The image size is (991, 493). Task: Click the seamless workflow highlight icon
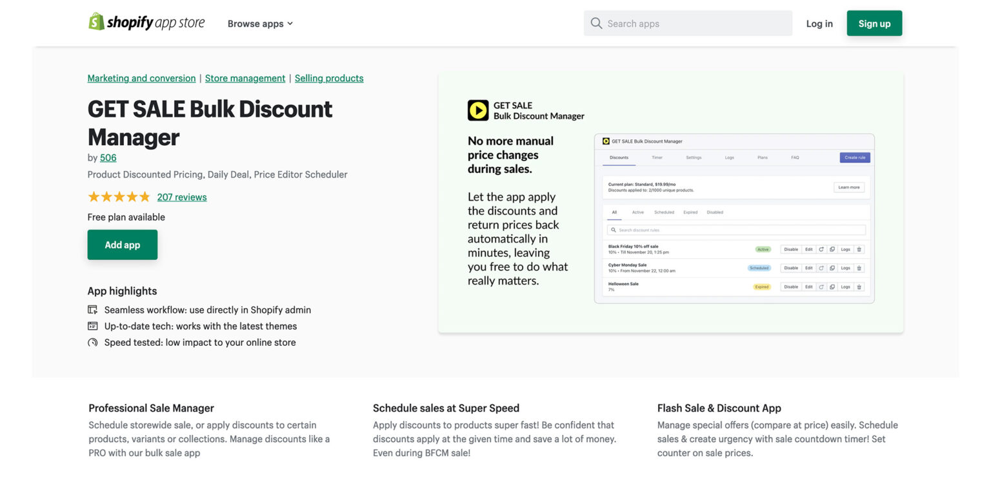(x=93, y=309)
